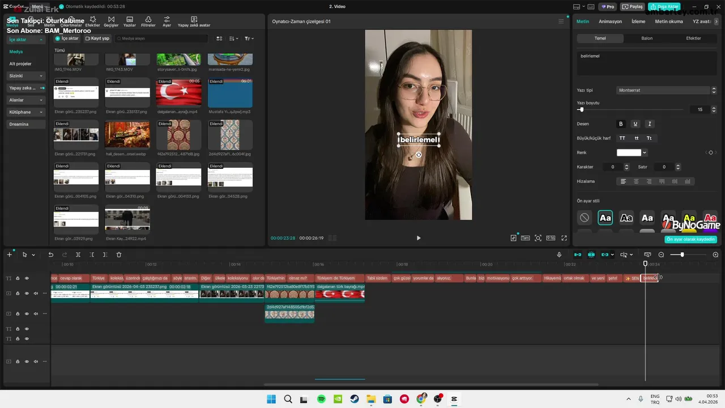
Task: Toggle auto snapping in timeline toolbar
Action: pos(591,255)
